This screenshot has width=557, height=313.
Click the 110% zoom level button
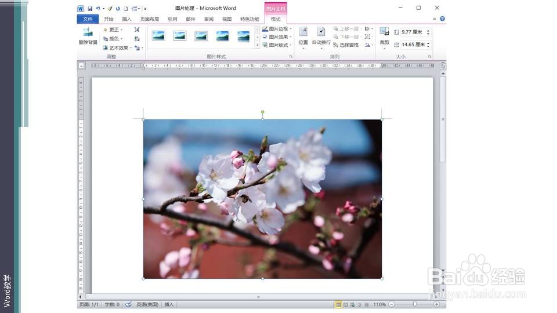379,304
